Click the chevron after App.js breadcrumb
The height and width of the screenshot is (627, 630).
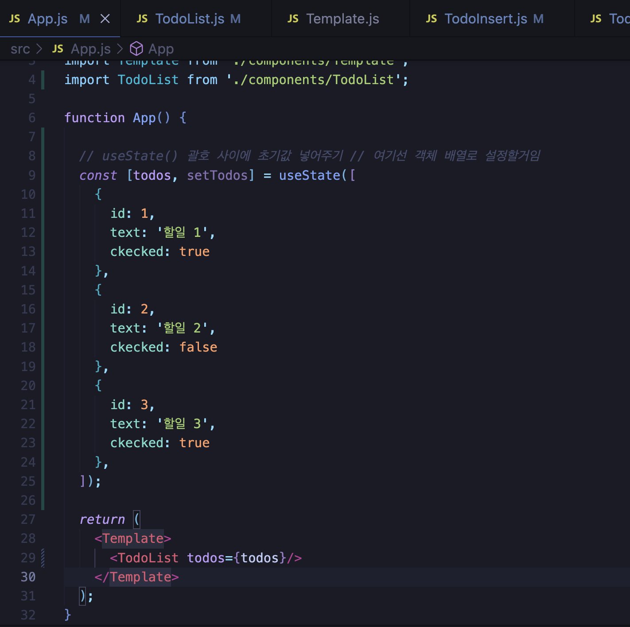120,49
